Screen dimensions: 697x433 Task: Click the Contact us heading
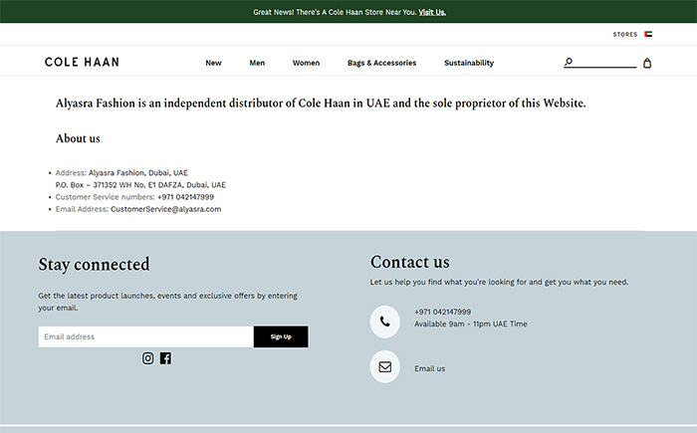point(410,262)
